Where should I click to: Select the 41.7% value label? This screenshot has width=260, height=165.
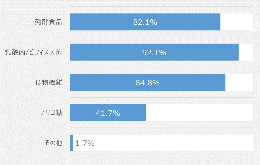tap(108, 113)
